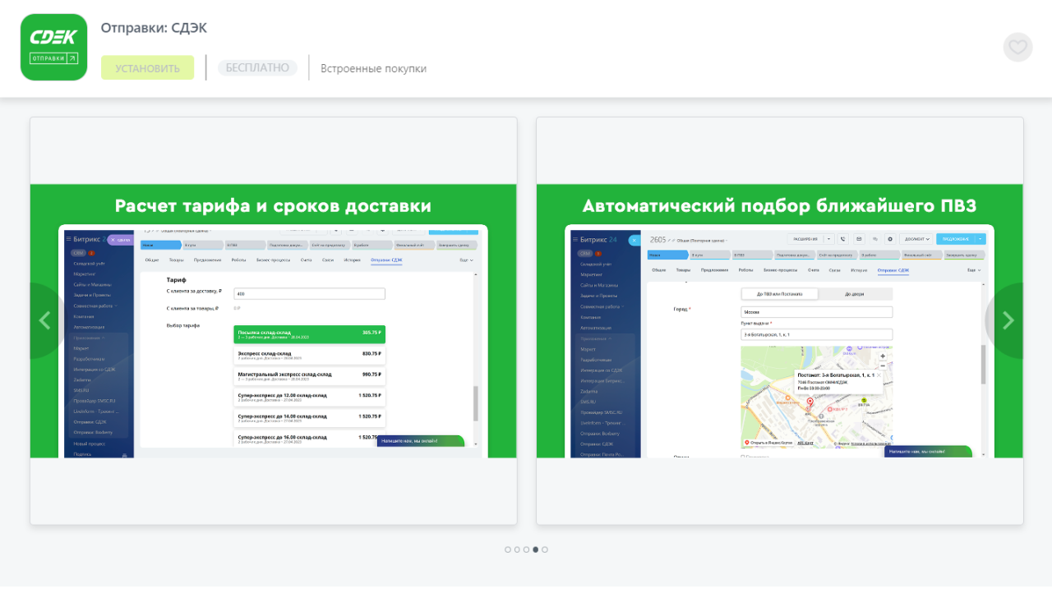Viewport: 1052px width, 616px height.
Task: Select the fifth carousel pagination dot
Action: coord(545,549)
